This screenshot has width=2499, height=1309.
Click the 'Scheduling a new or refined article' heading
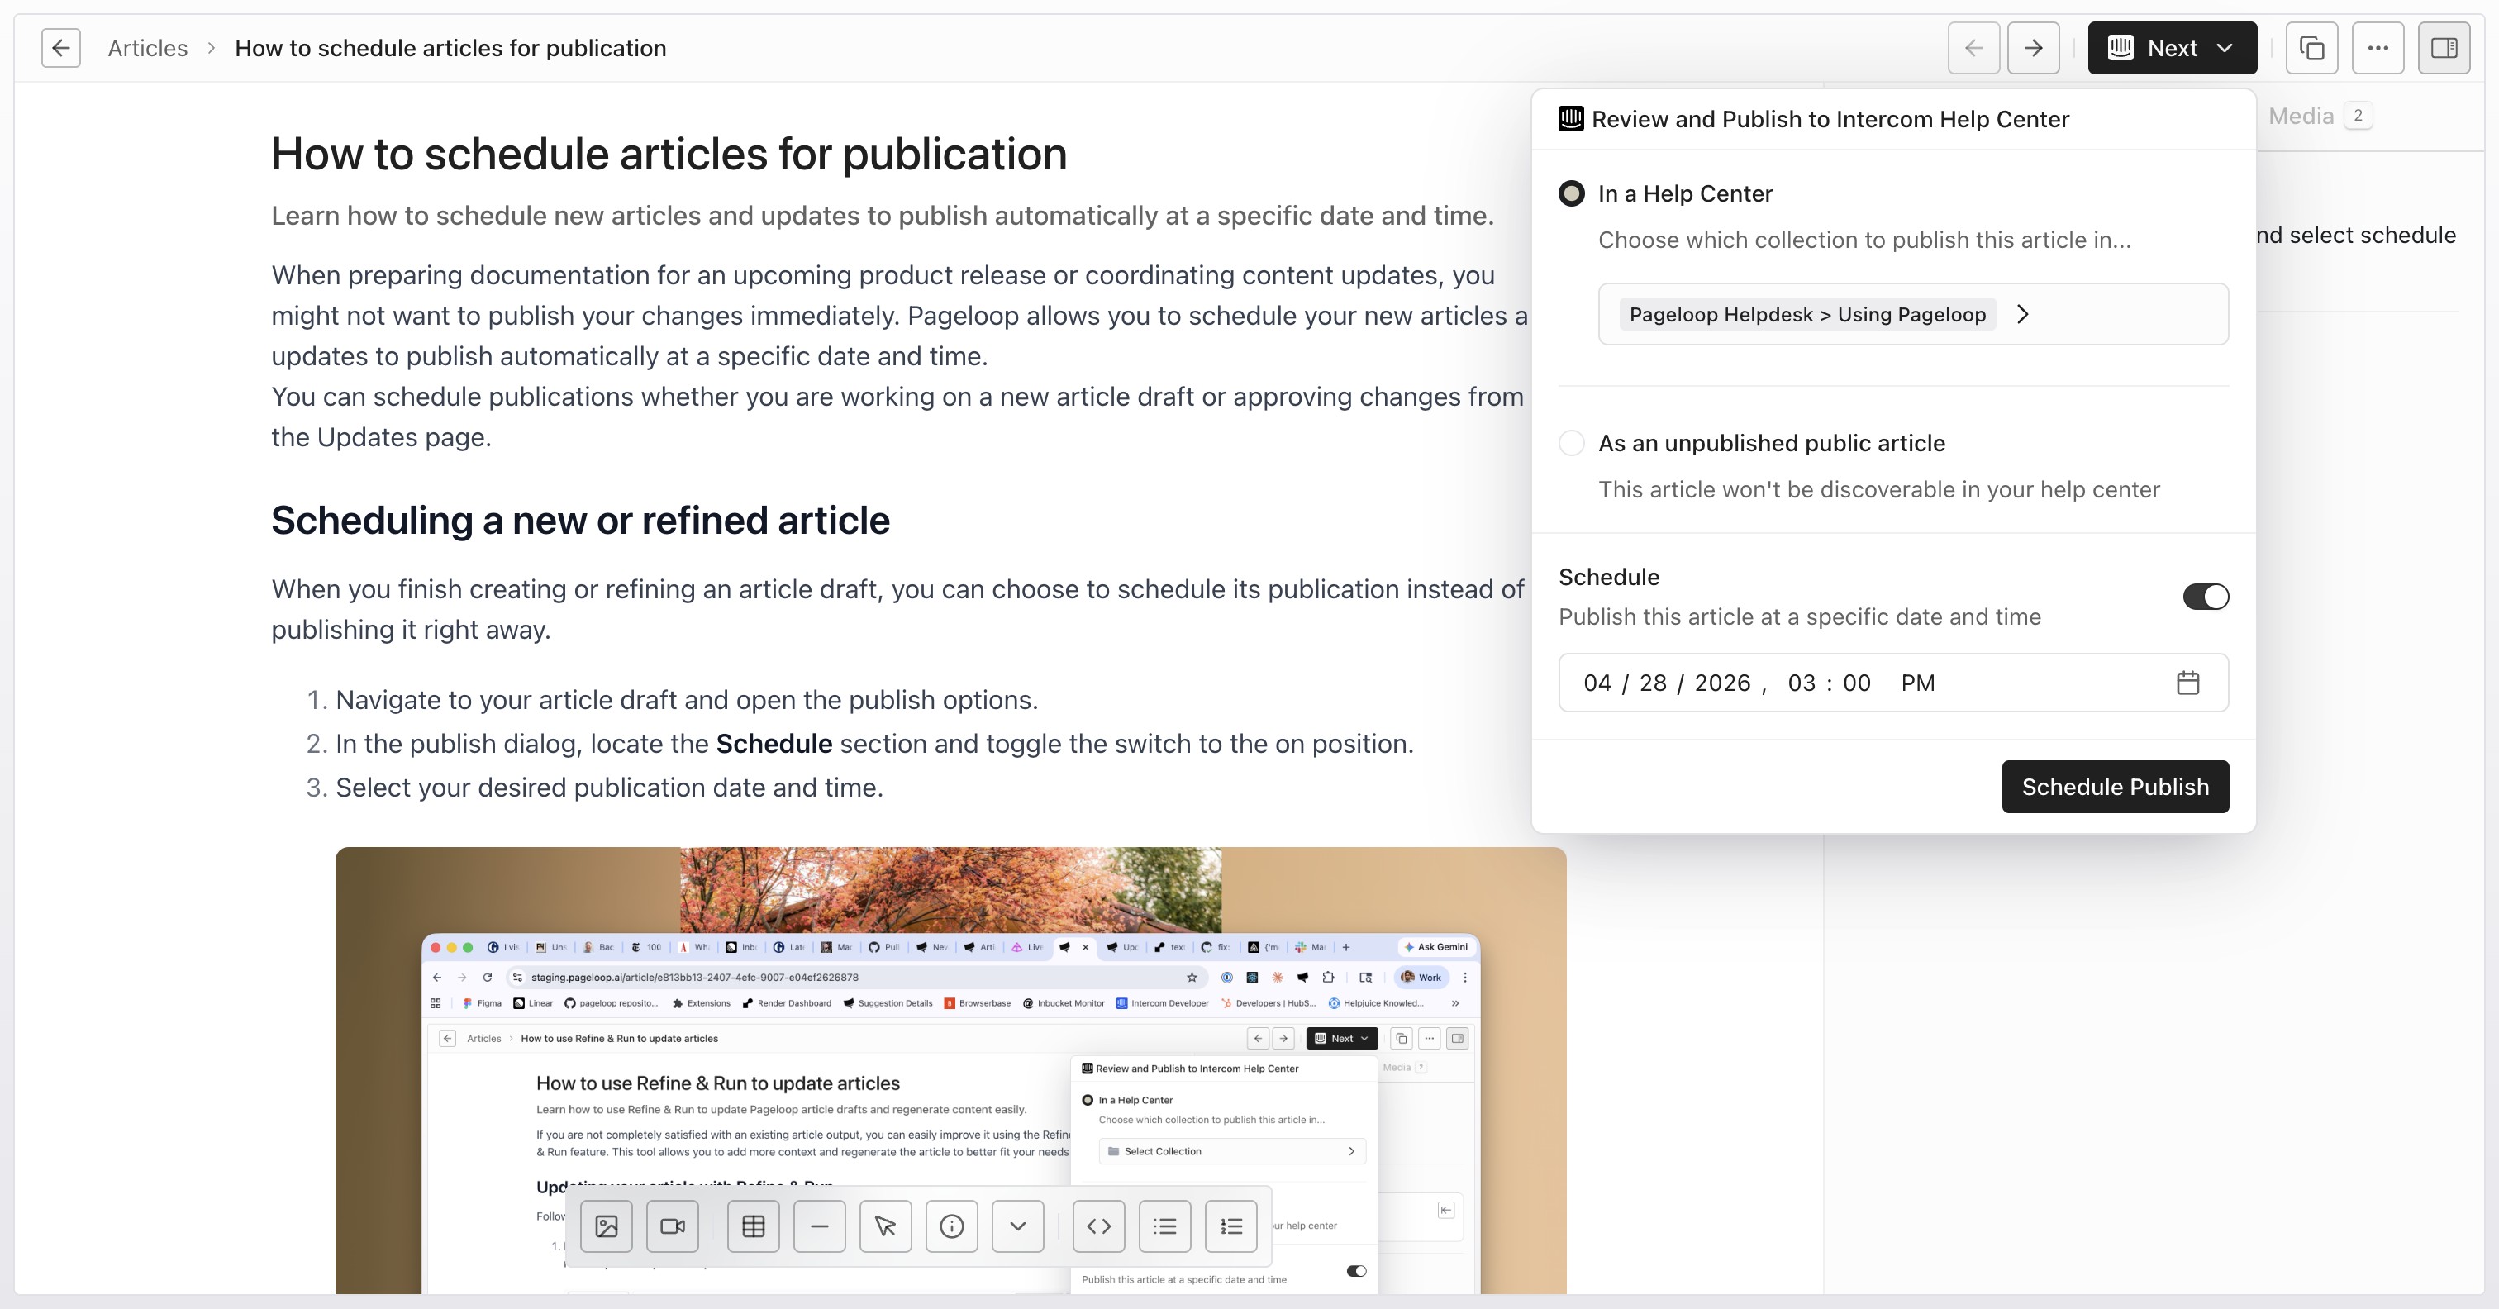[x=580, y=520]
